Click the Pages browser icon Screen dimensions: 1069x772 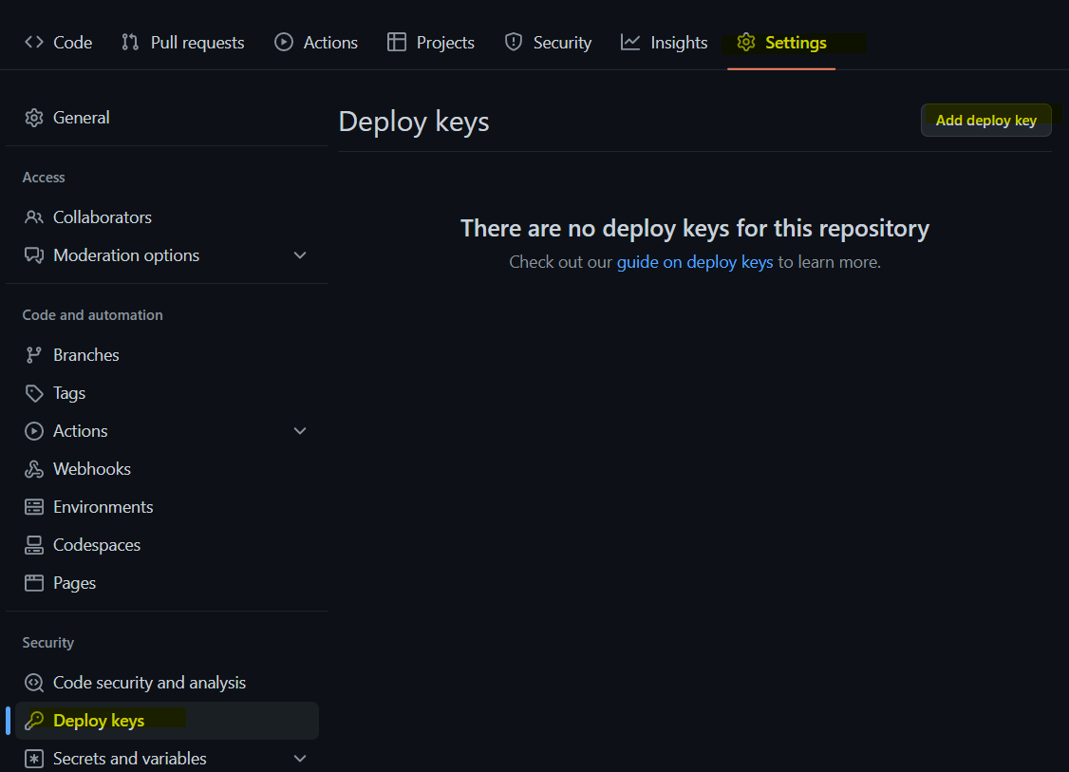pos(34,583)
